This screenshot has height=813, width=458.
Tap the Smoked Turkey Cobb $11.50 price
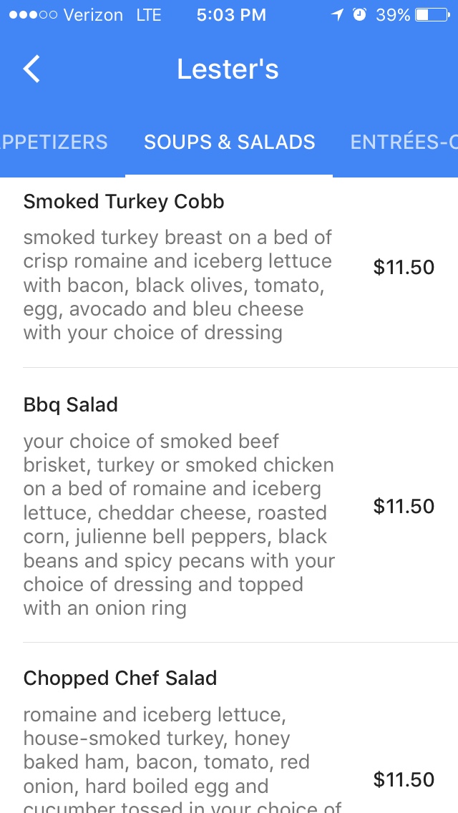pyautogui.click(x=404, y=268)
